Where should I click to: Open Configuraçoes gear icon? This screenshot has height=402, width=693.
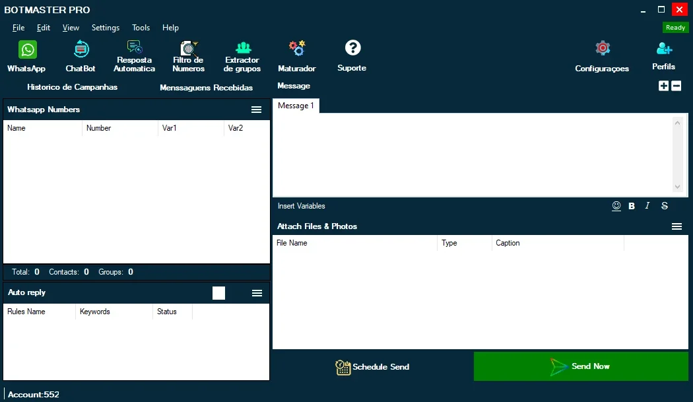tap(603, 48)
